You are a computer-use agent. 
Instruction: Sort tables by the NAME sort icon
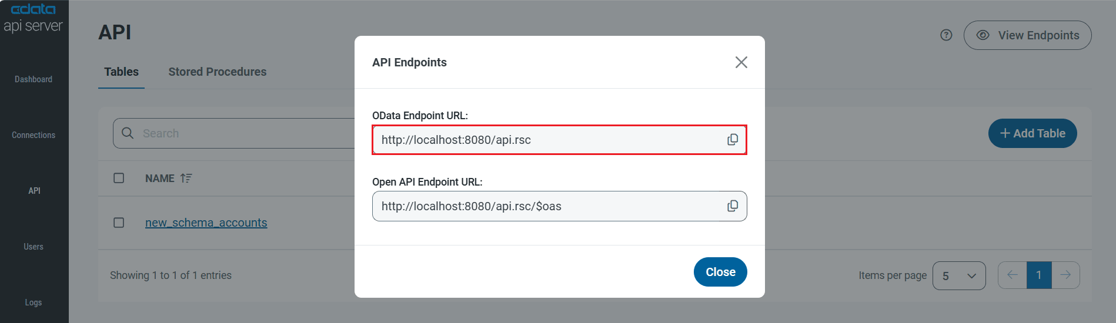186,178
